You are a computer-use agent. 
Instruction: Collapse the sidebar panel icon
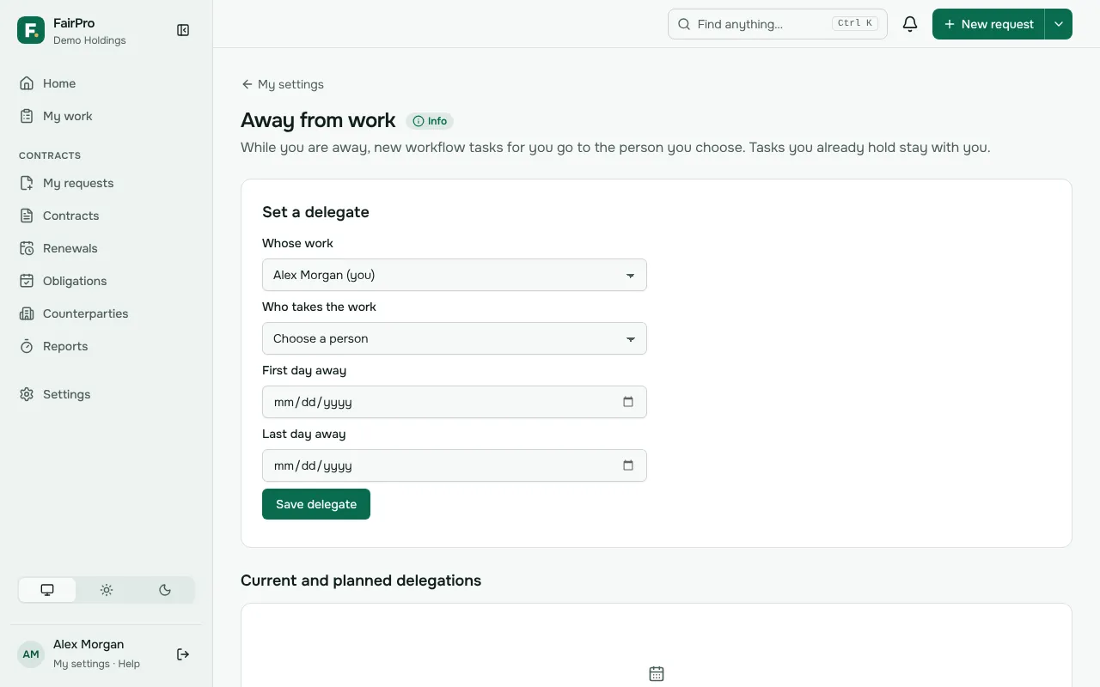183,30
